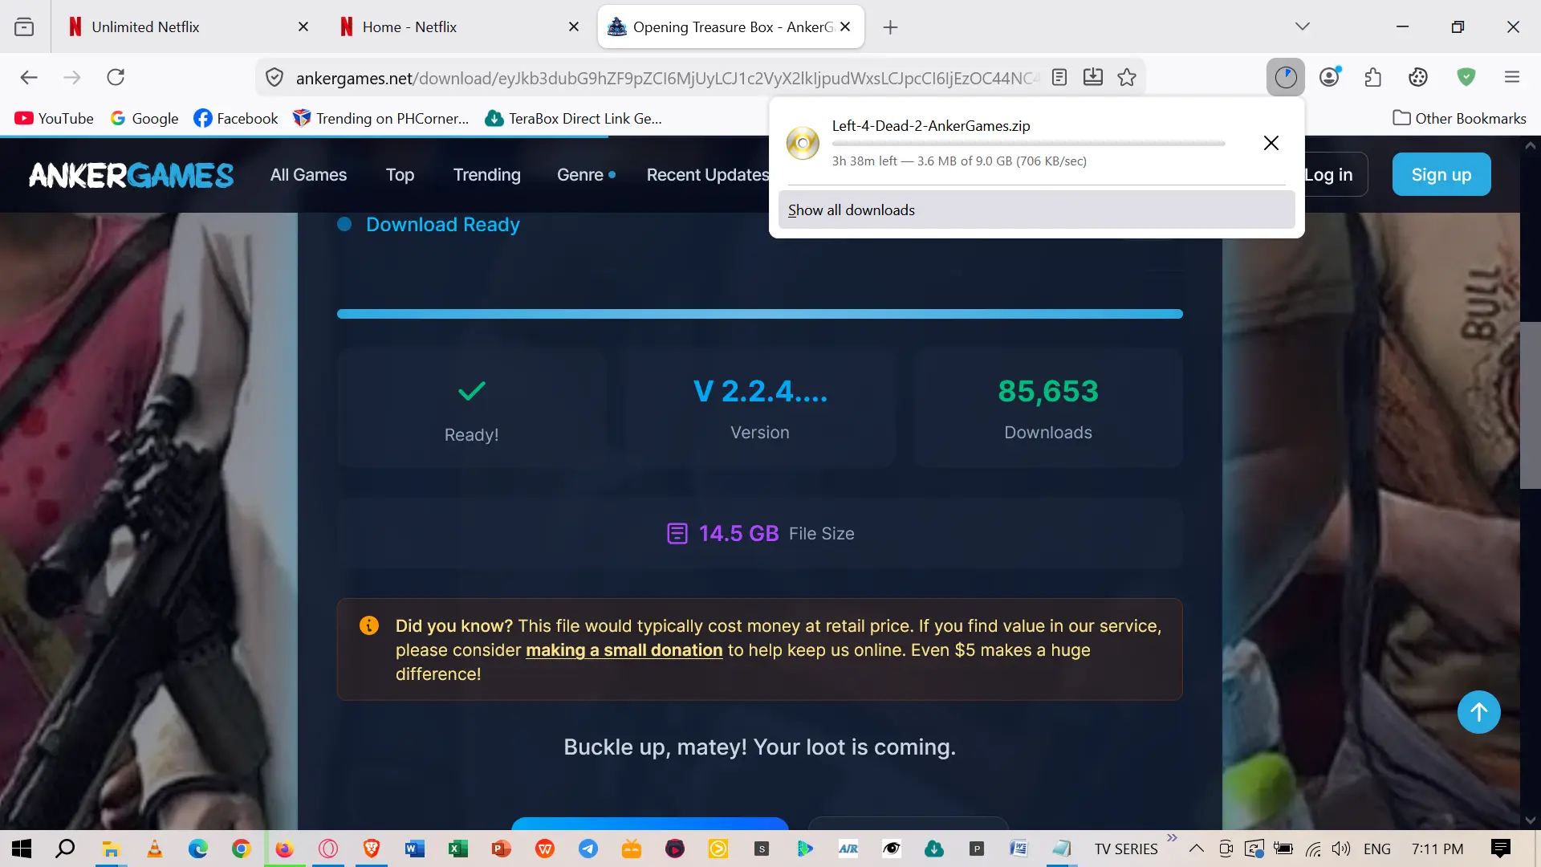The image size is (1541, 867).
Task: Go to Trending section
Action: coord(486,175)
